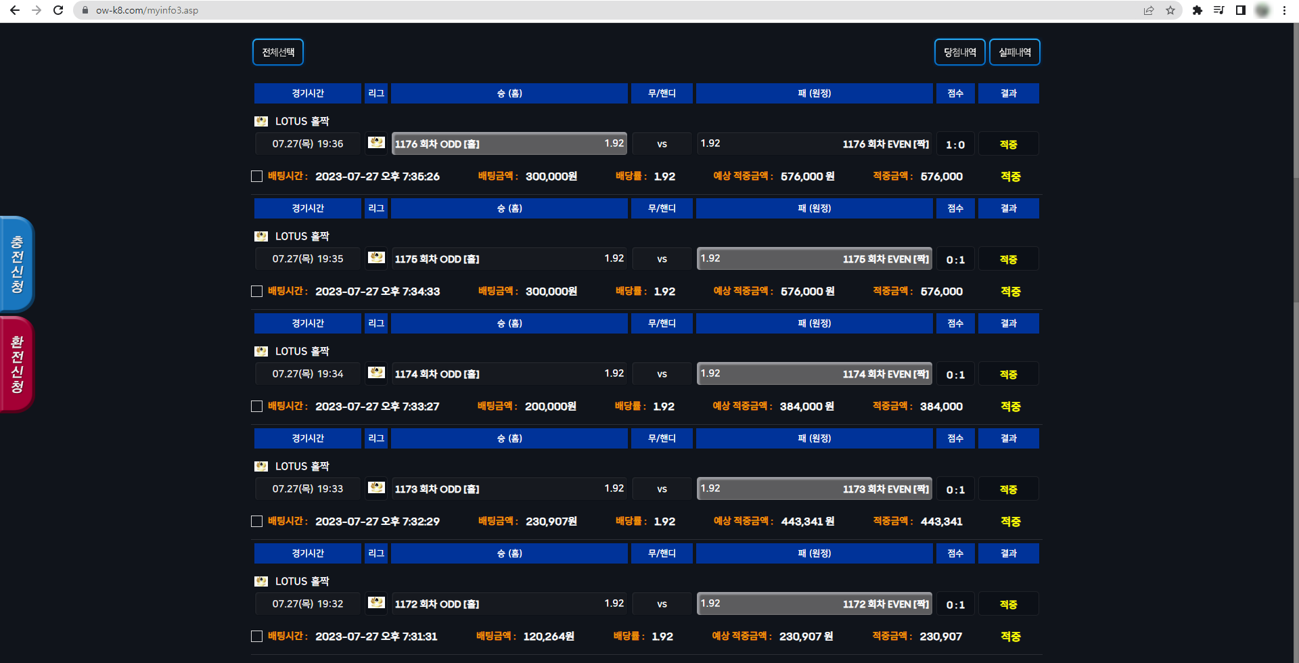
Task: Select the 1176 회차 EVEN [짝] cell
Action: 815,143
